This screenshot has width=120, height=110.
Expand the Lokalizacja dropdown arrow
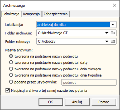point(113,24)
